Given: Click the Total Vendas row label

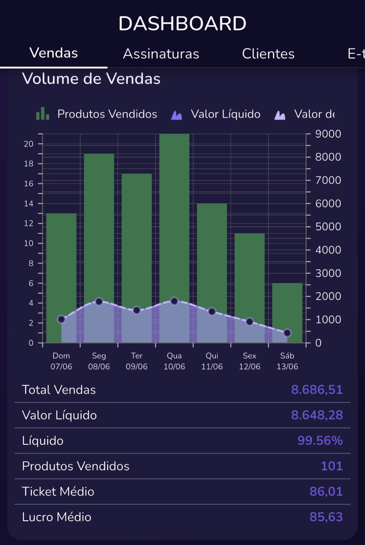Looking at the screenshot, I should coord(59,390).
